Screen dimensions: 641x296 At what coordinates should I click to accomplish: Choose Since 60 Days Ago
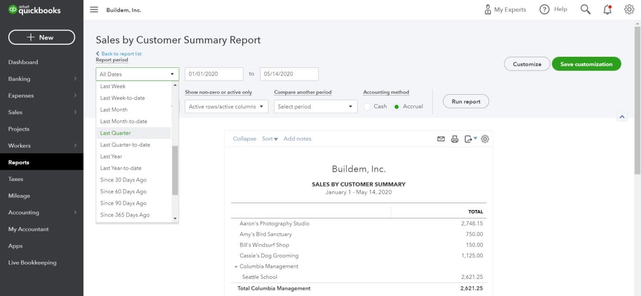pyautogui.click(x=133, y=192)
